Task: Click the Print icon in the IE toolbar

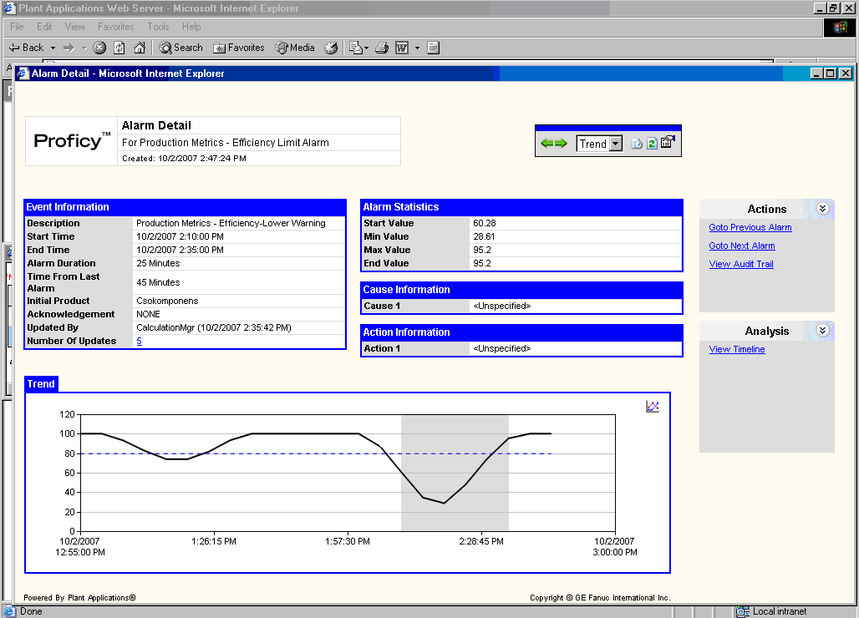Action: click(382, 48)
